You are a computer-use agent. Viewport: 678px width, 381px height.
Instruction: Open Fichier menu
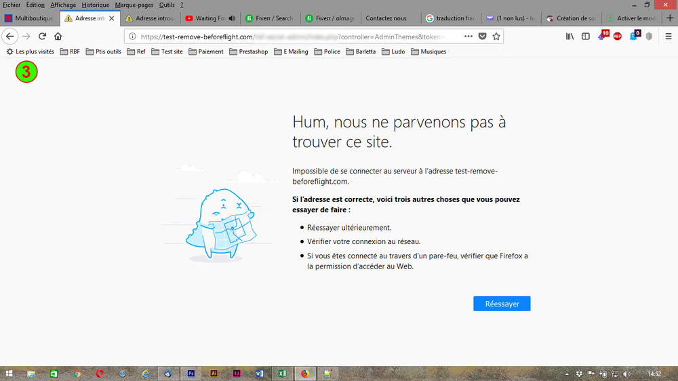pos(12,5)
